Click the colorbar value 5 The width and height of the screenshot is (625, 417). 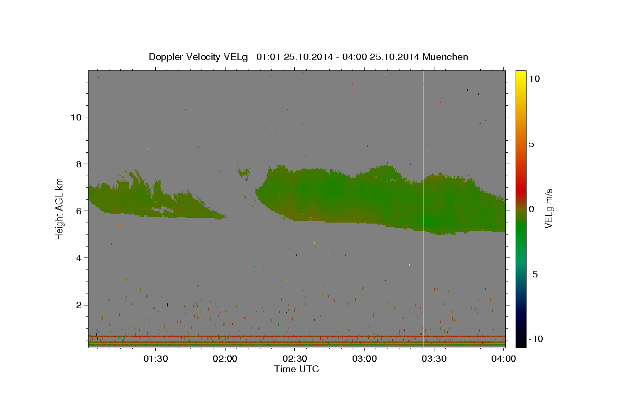531,144
